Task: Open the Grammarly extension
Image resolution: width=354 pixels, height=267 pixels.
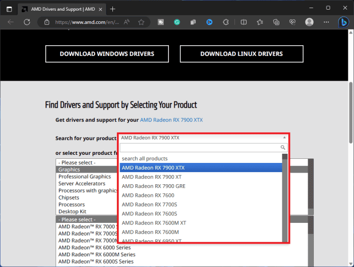Action: click(177, 22)
